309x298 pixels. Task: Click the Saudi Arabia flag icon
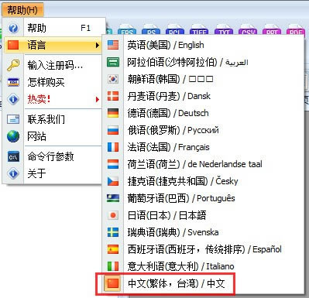click(113, 62)
